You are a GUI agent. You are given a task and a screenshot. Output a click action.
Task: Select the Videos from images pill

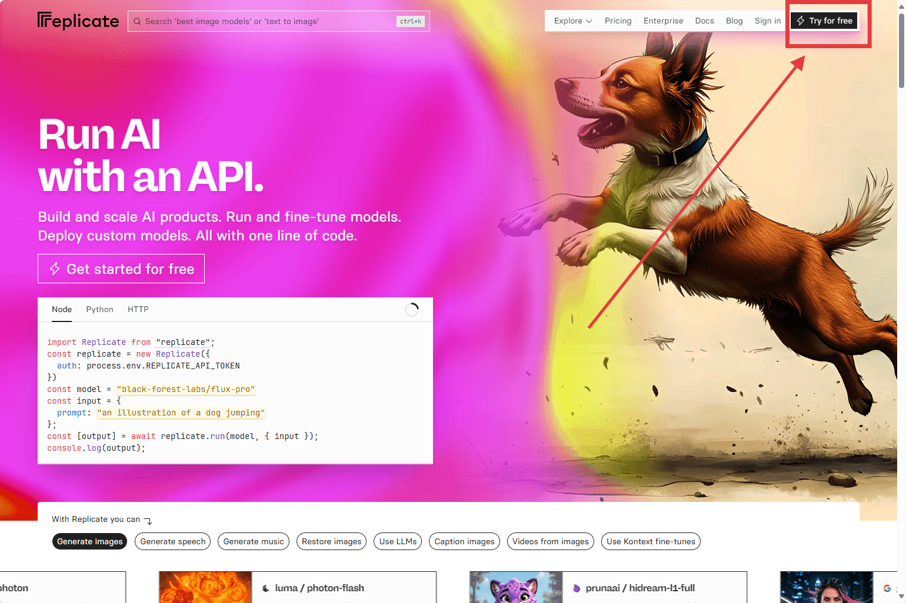pyautogui.click(x=551, y=541)
